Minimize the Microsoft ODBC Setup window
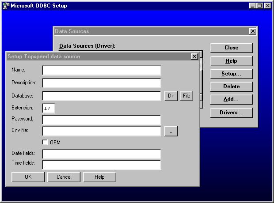 pyautogui.click(x=252, y=6)
